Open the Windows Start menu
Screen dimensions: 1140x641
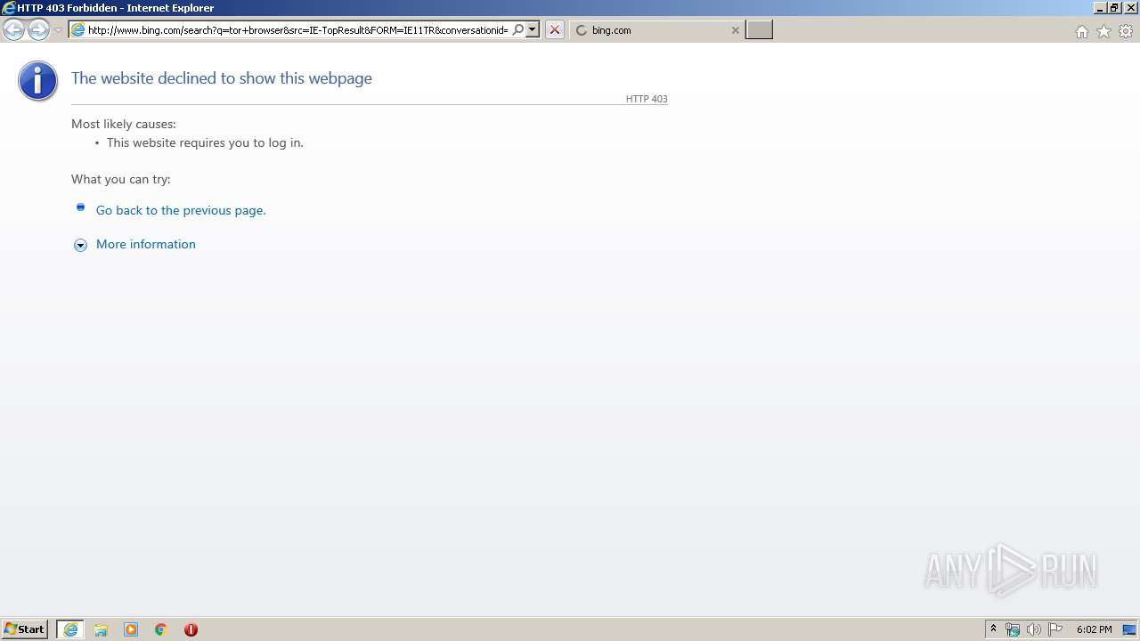(25, 629)
